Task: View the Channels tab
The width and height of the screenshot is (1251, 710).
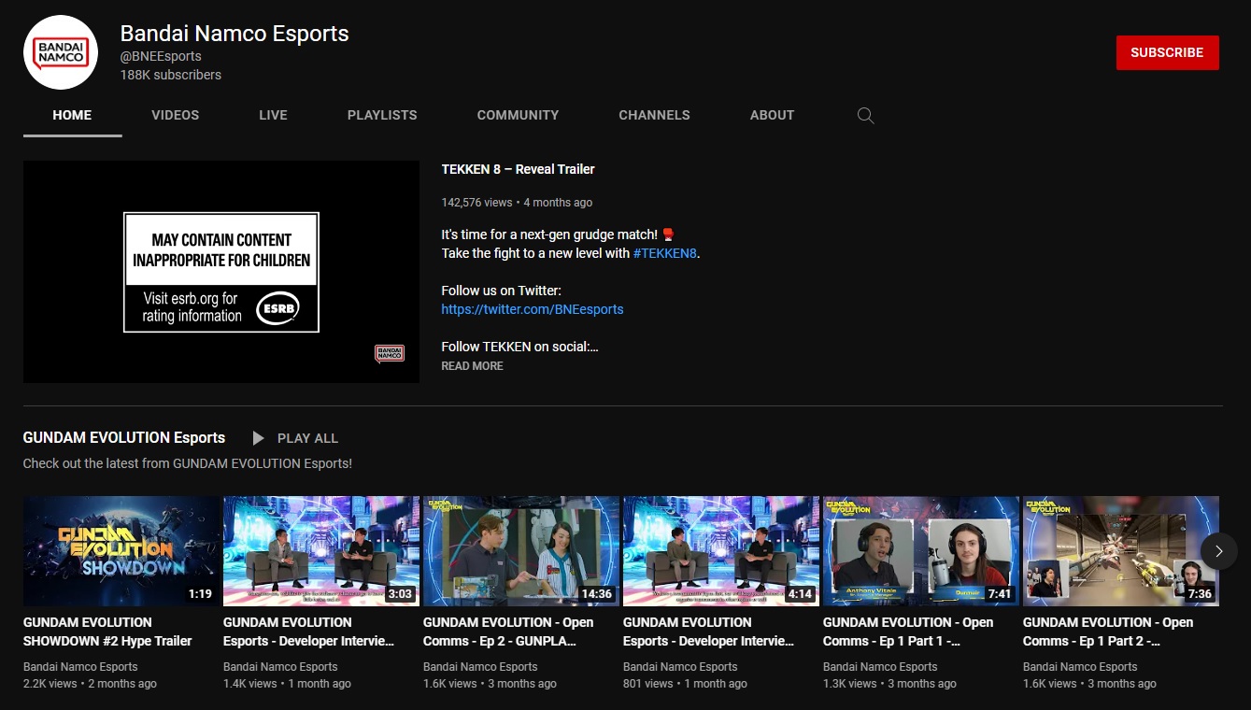Action: point(654,115)
